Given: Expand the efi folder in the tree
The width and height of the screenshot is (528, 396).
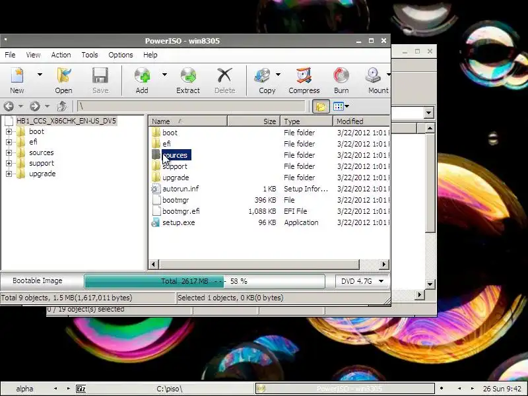Looking at the screenshot, I should tap(9, 142).
